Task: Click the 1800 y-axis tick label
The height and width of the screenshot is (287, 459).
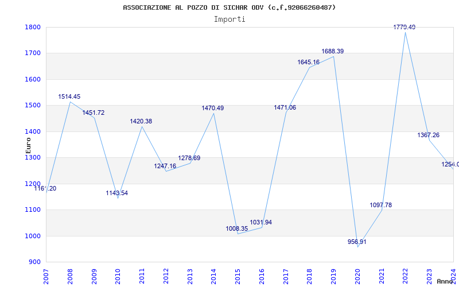Action: point(33,27)
